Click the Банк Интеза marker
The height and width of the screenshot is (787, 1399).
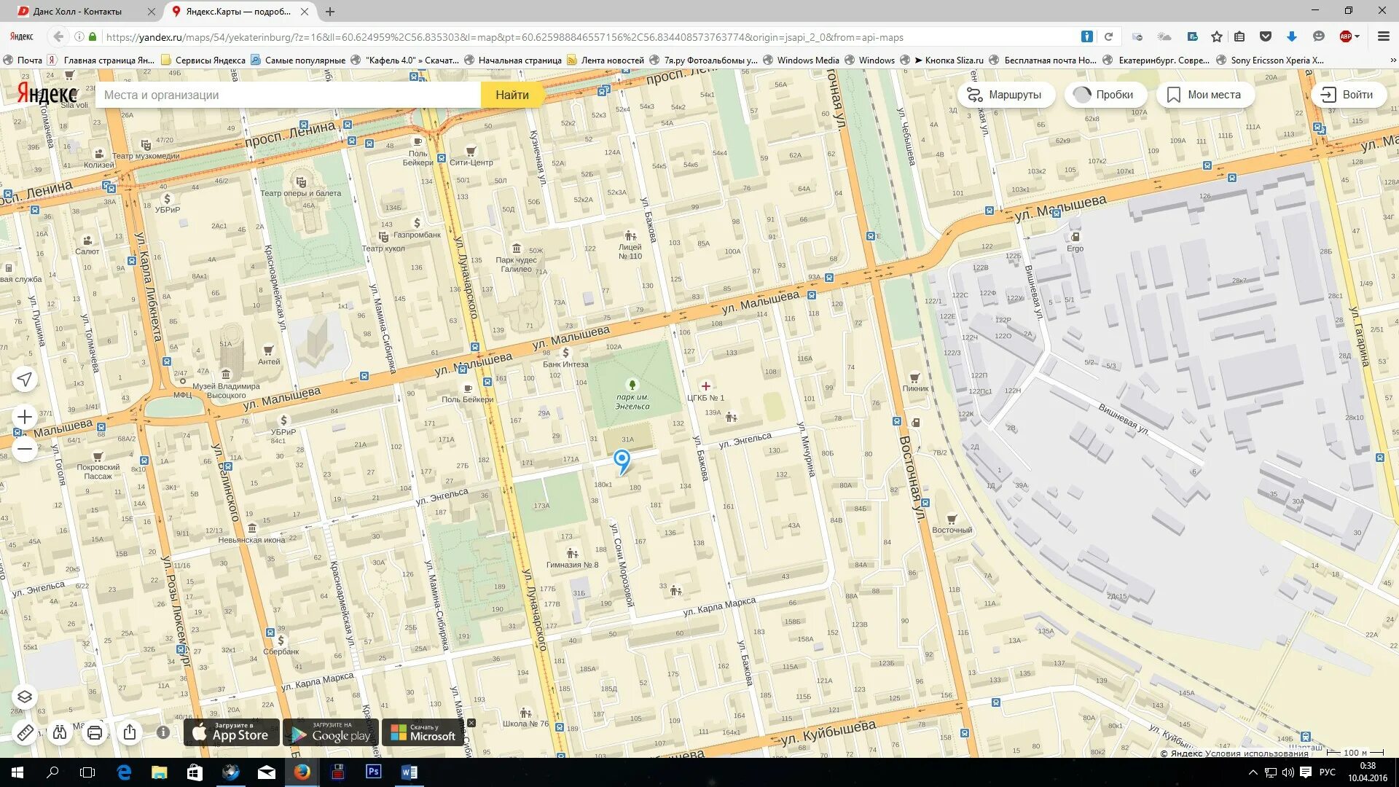pyautogui.click(x=565, y=358)
